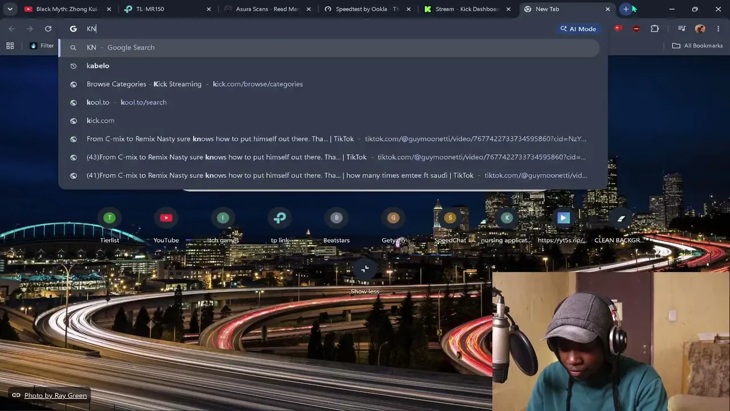Viewport: 730px width, 411px height.
Task: Select the KN - Google Search suggestion
Action: point(330,47)
